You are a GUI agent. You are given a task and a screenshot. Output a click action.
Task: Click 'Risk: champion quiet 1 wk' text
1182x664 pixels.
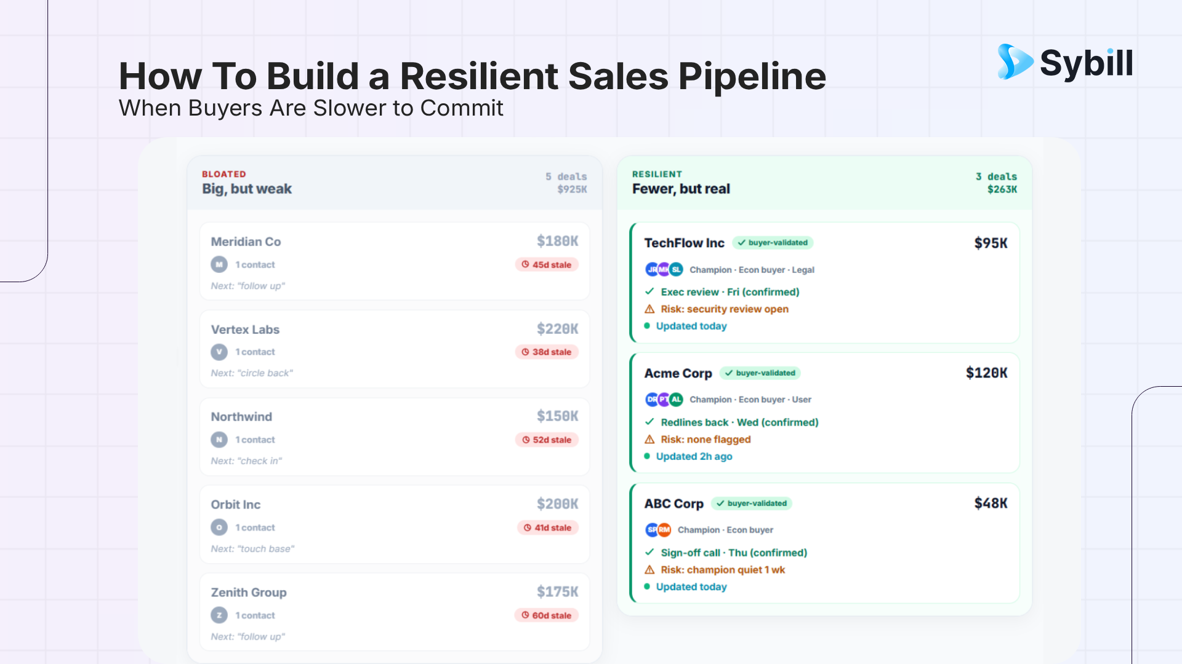[x=723, y=570]
